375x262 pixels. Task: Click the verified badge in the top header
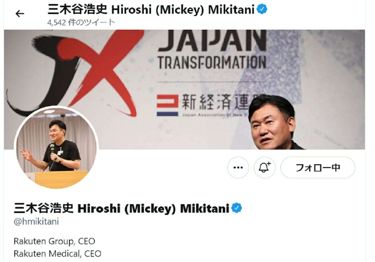tap(262, 10)
